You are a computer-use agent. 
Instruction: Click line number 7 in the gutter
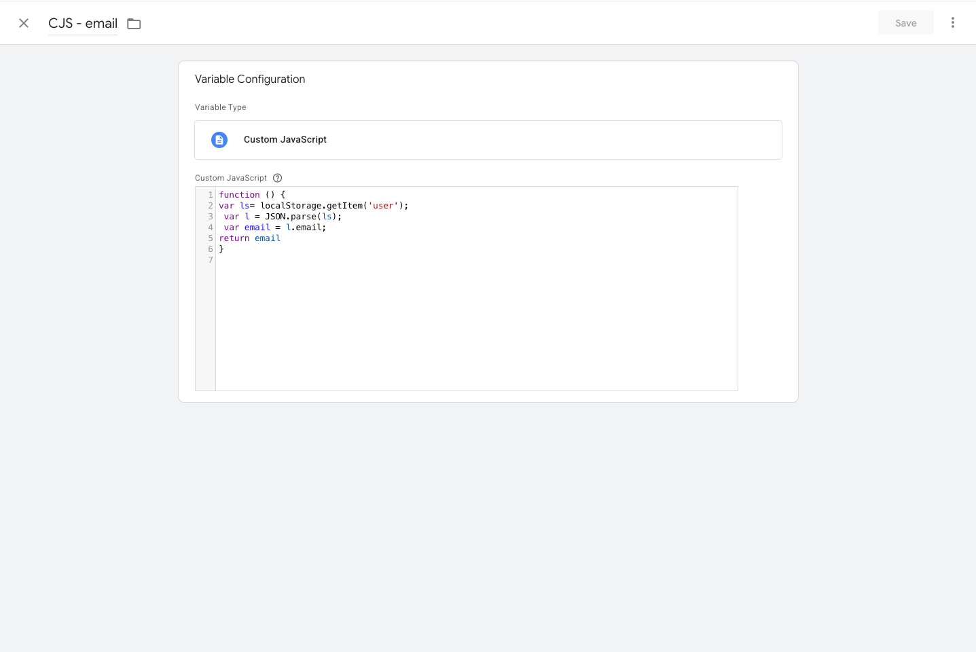click(211, 260)
